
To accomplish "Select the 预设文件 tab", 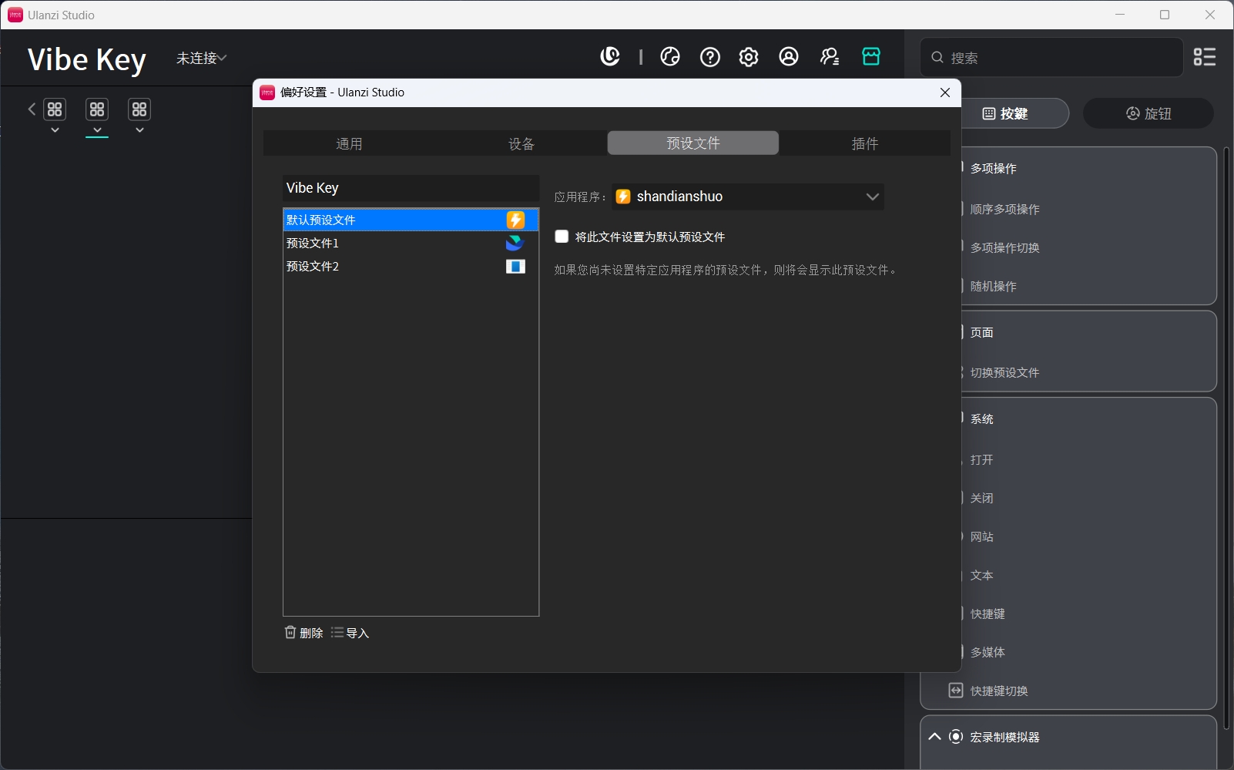I will (x=693, y=143).
